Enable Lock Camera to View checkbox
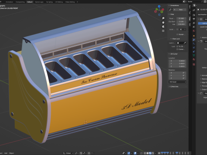 (x=177, y=49)
